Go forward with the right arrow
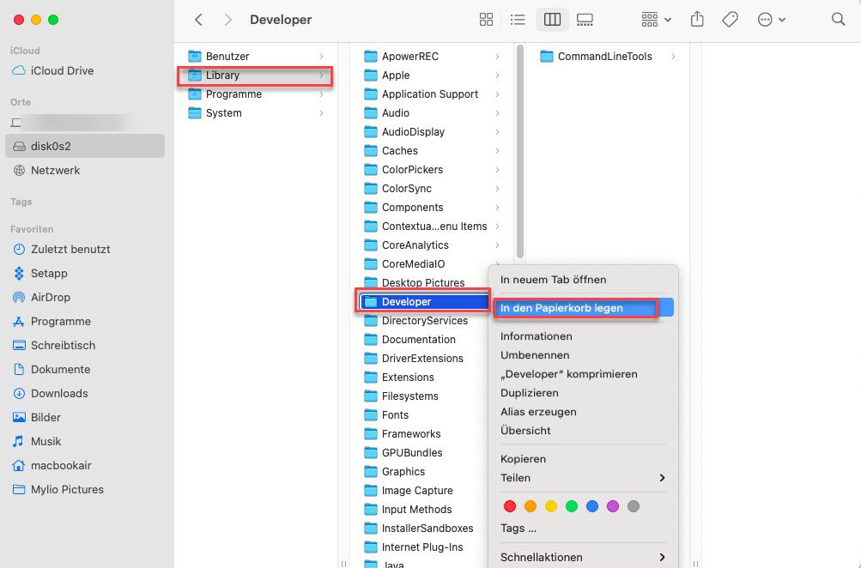 click(227, 20)
